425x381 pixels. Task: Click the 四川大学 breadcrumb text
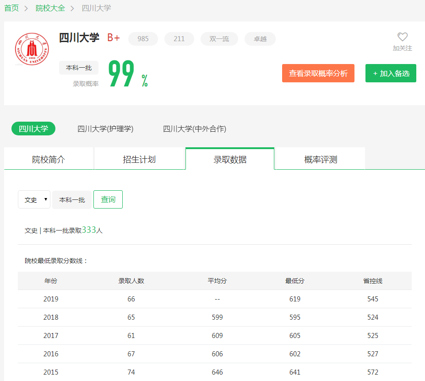(97, 8)
